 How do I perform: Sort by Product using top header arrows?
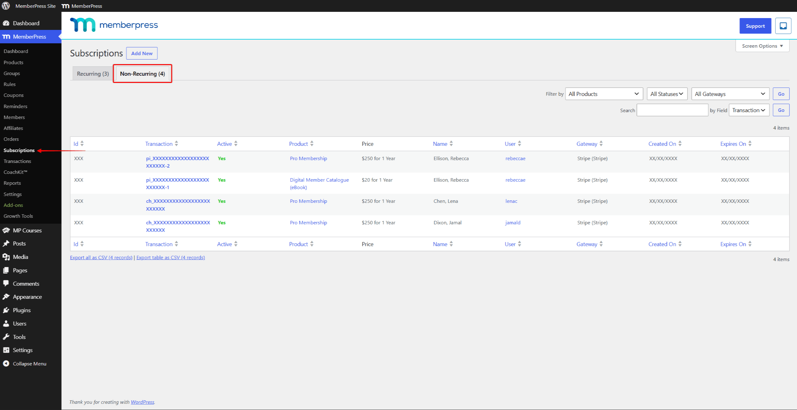[x=312, y=144]
